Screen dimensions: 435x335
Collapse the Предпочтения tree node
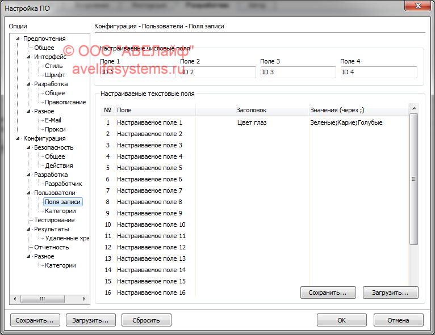(18, 39)
